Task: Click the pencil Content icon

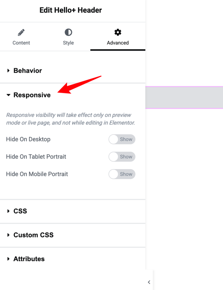Action: [21, 32]
